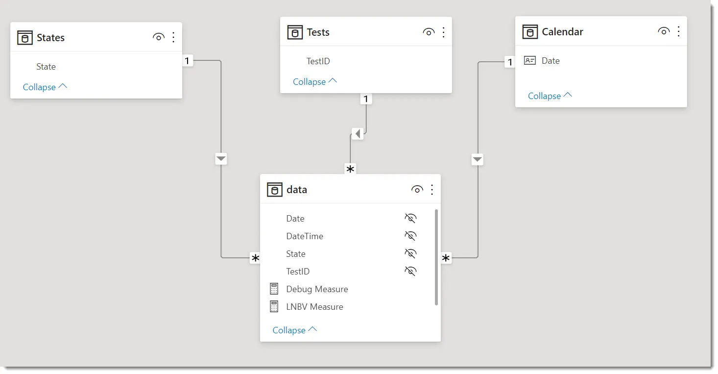The width and height of the screenshot is (718, 374).
Task: Click filter direction arrow on States relationship
Action: click(221, 159)
